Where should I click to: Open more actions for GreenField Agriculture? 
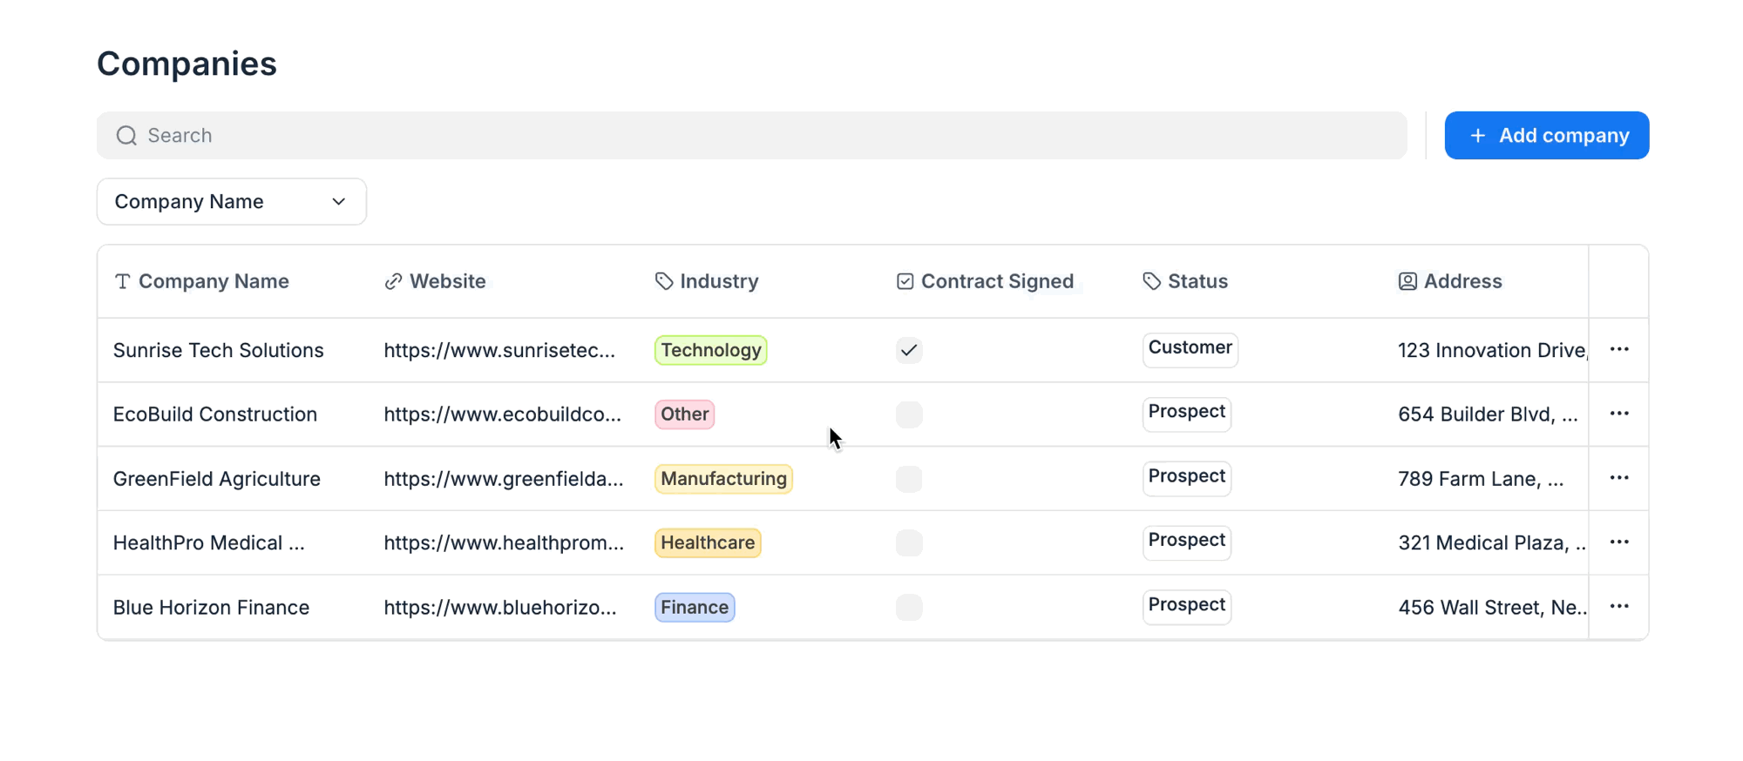[1619, 478]
